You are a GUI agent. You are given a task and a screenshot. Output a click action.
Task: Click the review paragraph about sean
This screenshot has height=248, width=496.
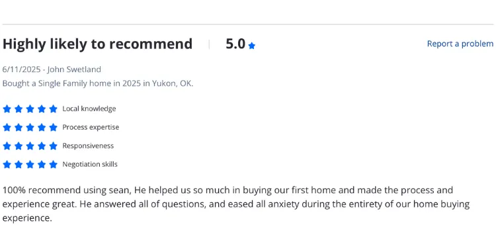click(x=236, y=204)
